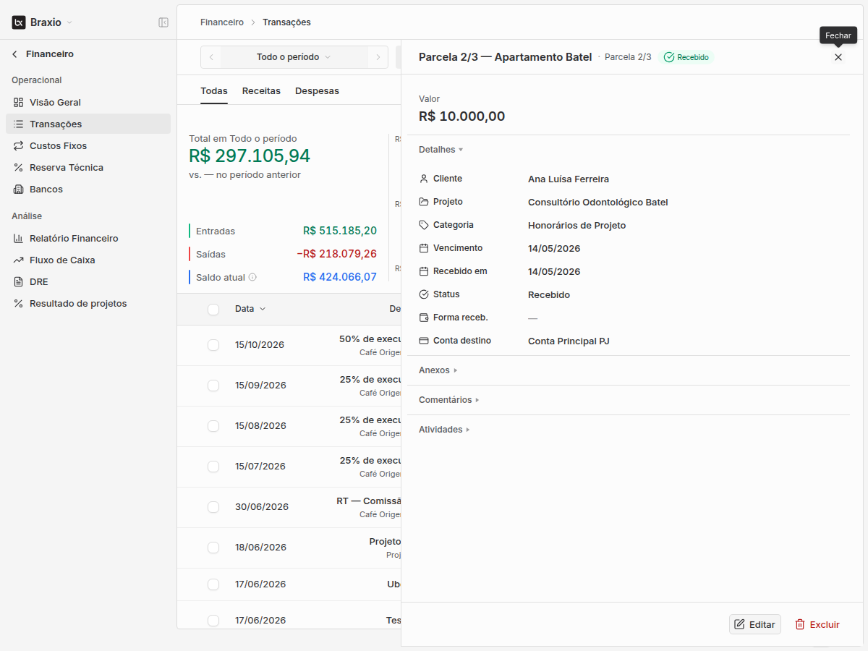The image size is (868, 651).
Task: Check the 15/10/2026 row checkbox
Action: (213, 345)
